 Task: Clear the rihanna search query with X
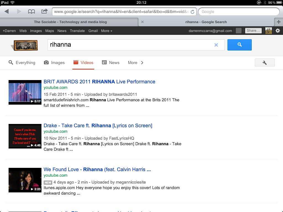[216, 45]
